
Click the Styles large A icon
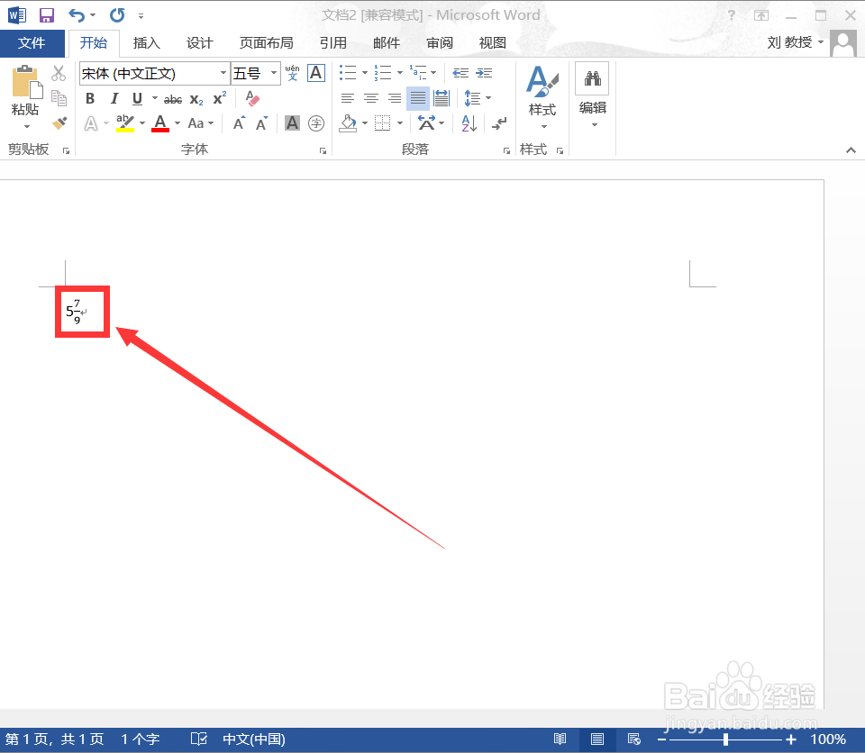542,81
